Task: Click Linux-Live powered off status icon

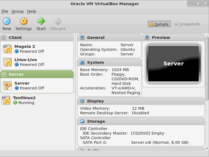Action: pos(17,65)
